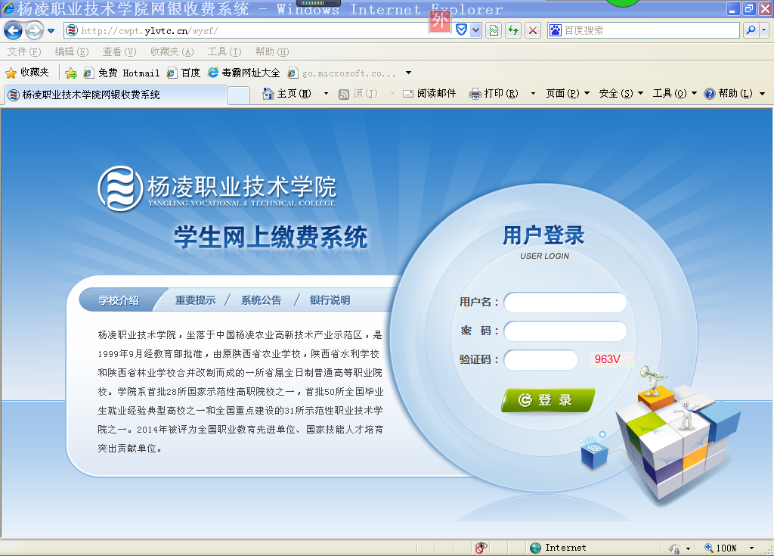
Task: Click the 963V captcha image
Action: (x=608, y=359)
